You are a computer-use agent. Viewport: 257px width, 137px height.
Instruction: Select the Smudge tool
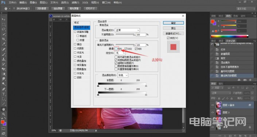(3, 79)
